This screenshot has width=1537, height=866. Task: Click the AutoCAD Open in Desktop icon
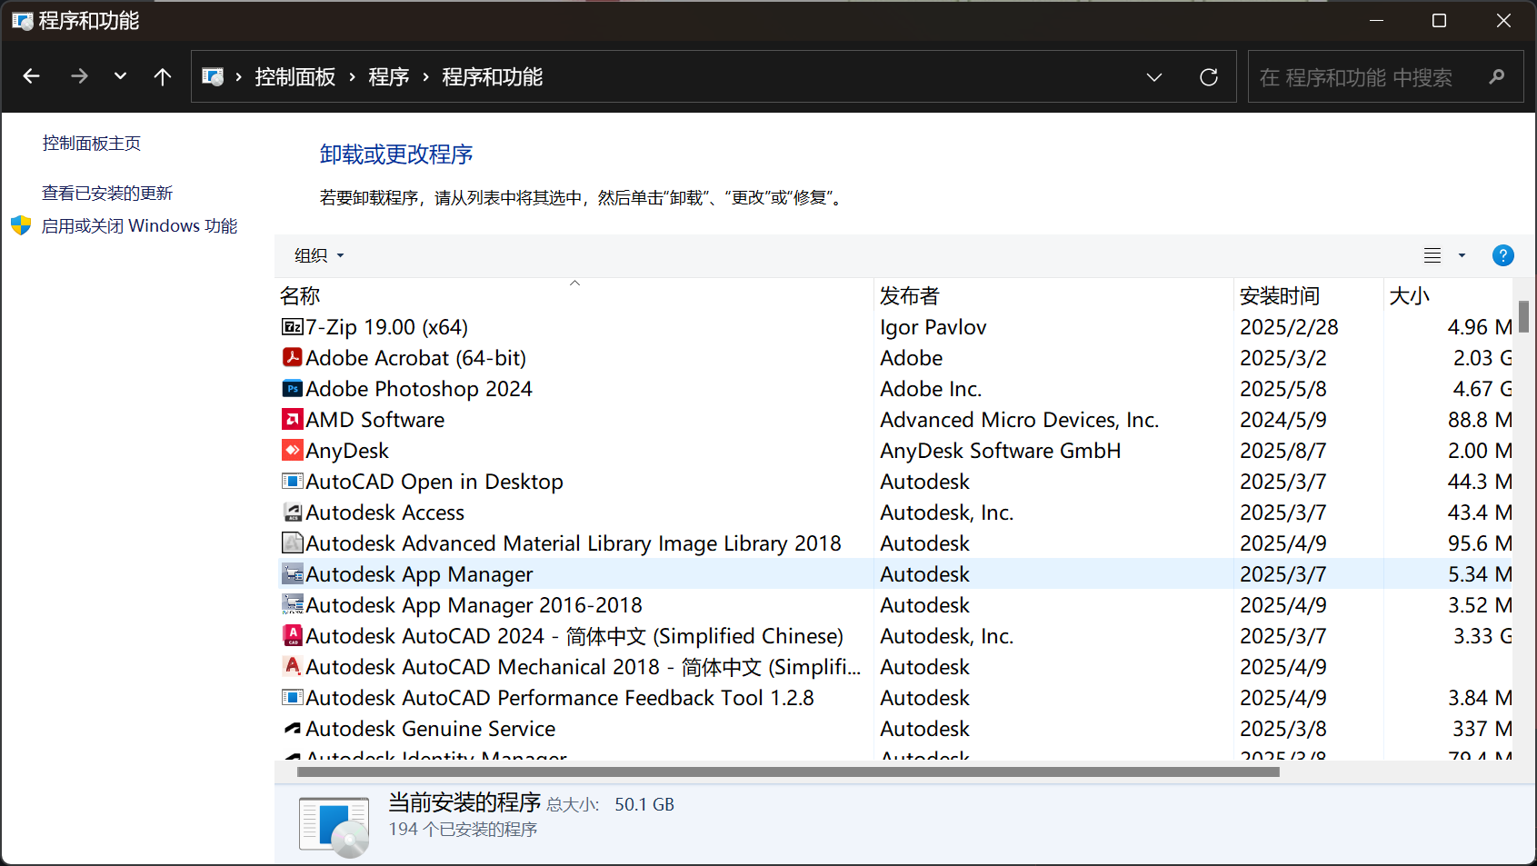(293, 482)
